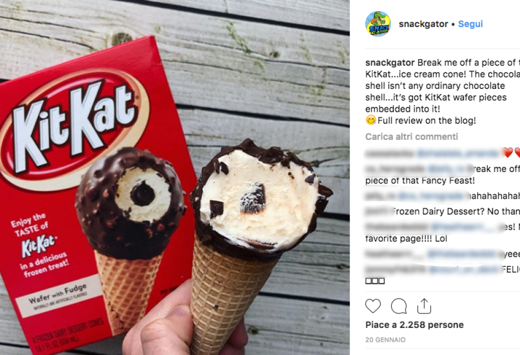520x355 pixels.
Task: Follow snackgator with the Segui link
Action: point(470,24)
